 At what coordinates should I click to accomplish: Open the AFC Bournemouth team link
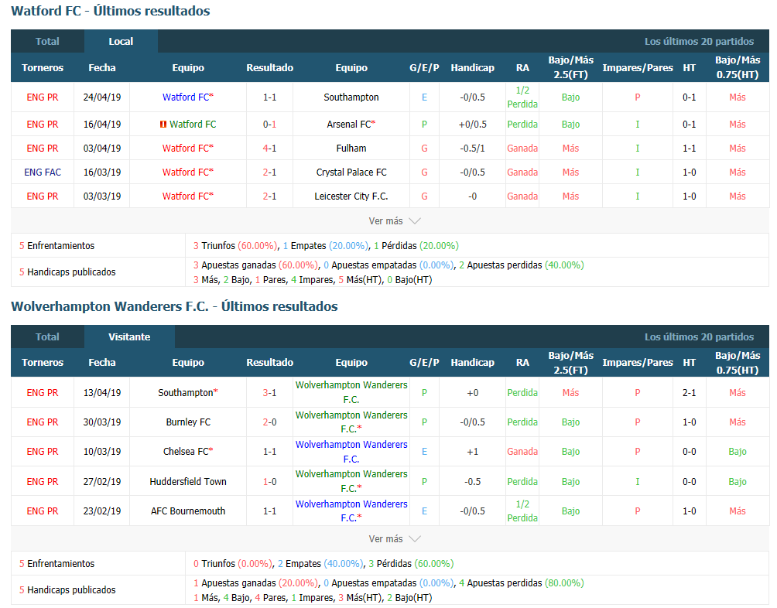tap(188, 511)
